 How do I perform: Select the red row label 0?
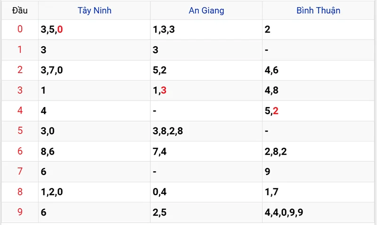(x=20, y=30)
